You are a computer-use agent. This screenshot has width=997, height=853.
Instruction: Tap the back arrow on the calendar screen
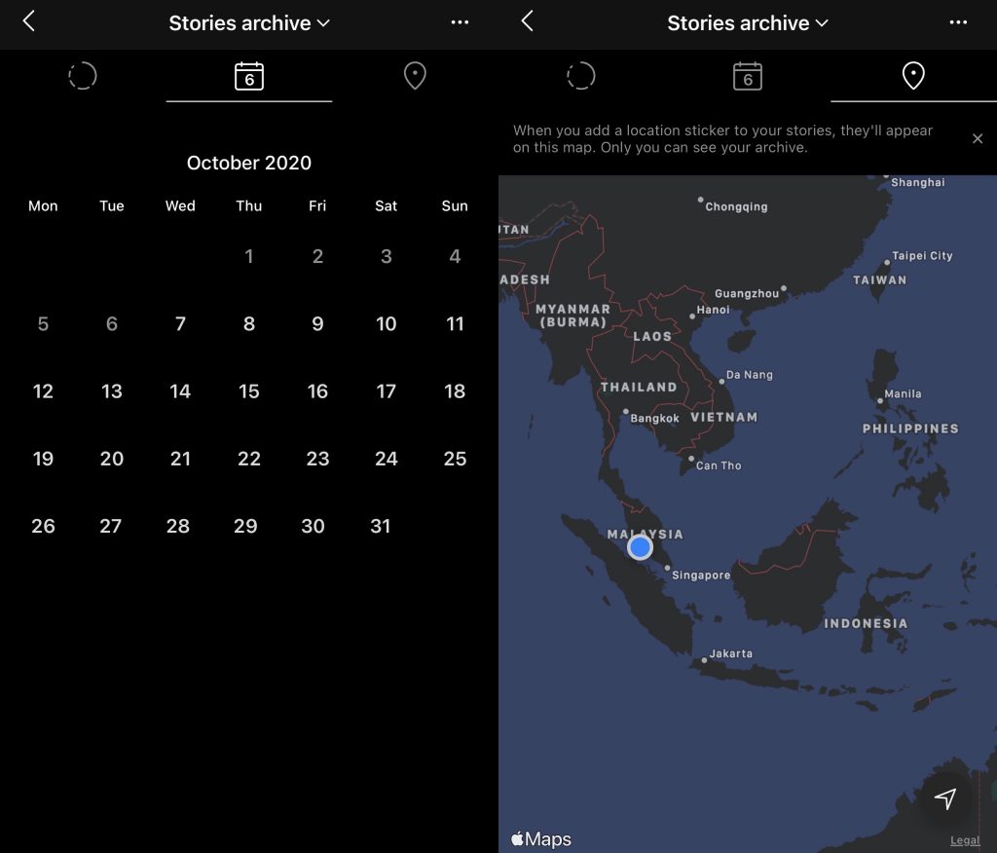coord(29,21)
